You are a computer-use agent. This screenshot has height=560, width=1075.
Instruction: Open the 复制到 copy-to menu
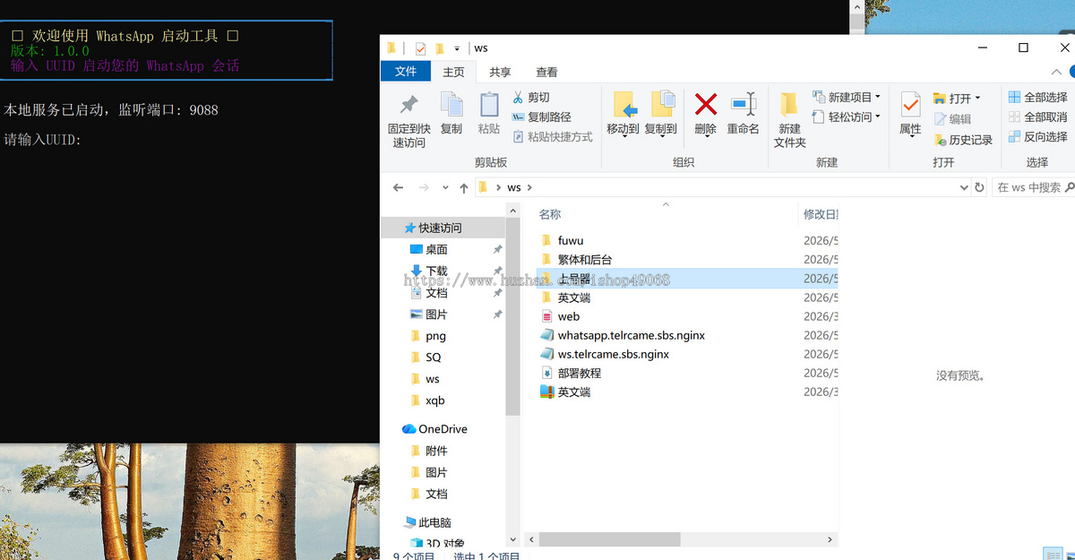click(x=661, y=114)
